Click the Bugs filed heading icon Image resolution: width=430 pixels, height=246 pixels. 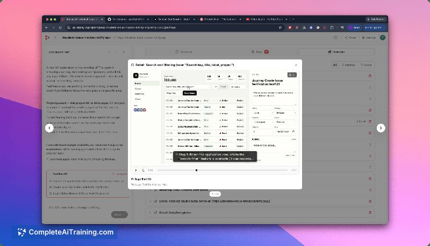coord(132,179)
